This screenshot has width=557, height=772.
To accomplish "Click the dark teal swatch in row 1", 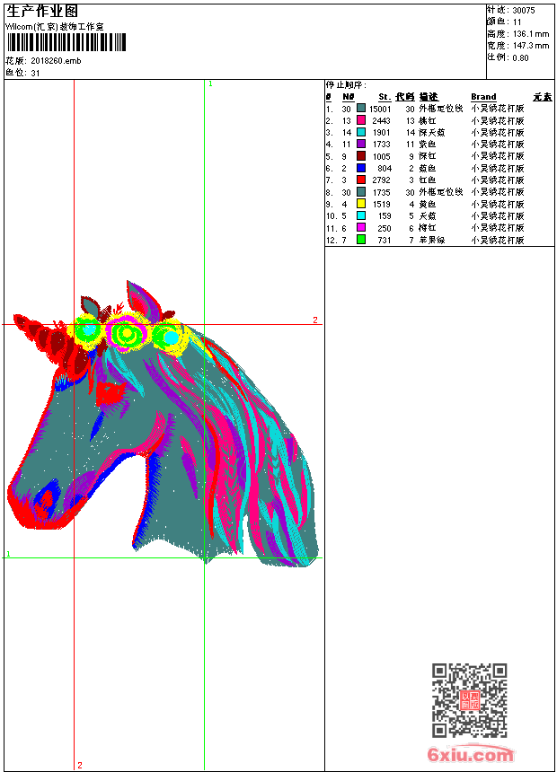I will [361, 108].
